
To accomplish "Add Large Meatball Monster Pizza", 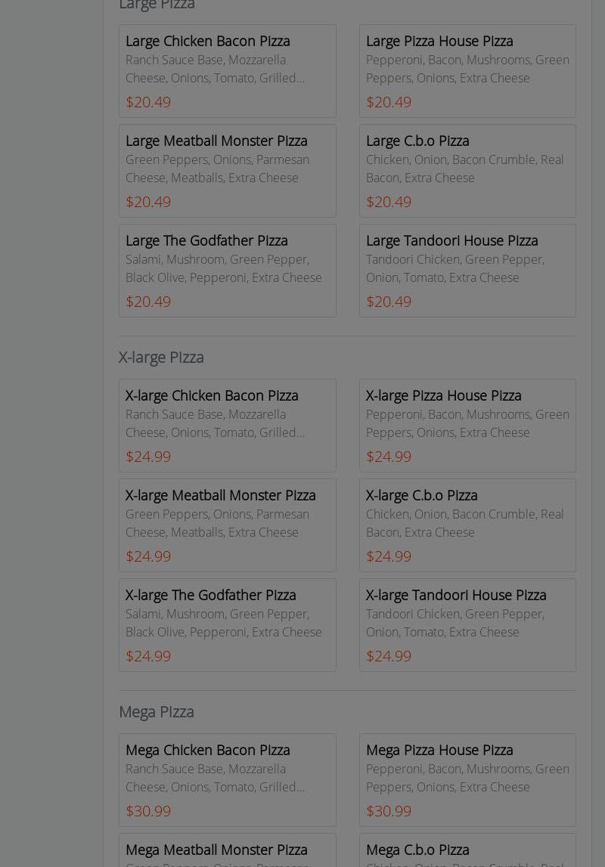I will pos(227,171).
